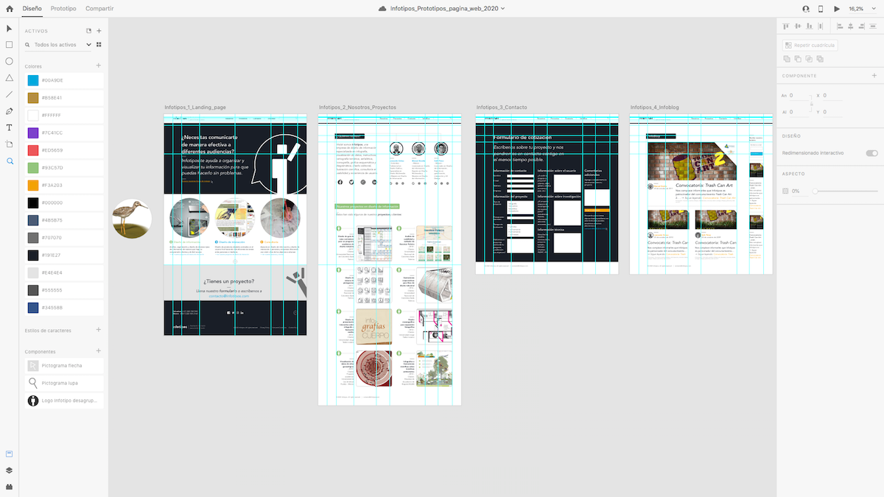Select the Ellipse tool
Image resolution: width=884 pixels, height=497 pixels.
pyautogui.click(x=10, y=61)
